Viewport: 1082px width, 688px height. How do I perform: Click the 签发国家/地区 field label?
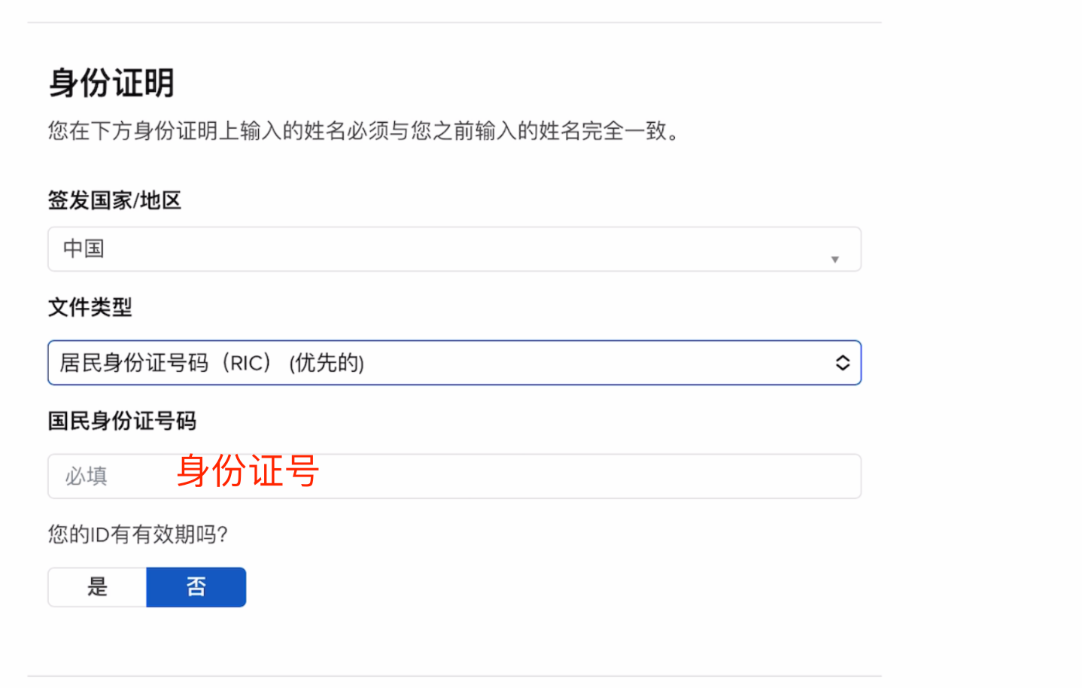point(114,200)
